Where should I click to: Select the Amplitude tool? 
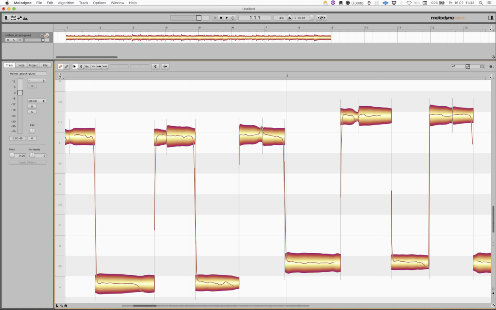coord(93,66)
